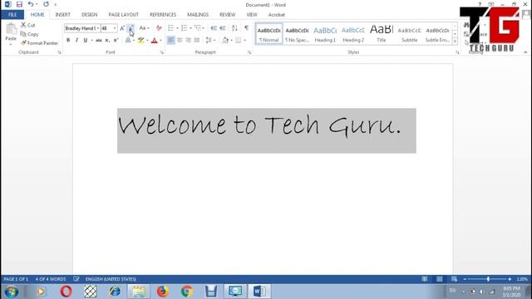Open the font name dropdown
Image resolution: width=532 pixels, height=299 pixels.
pos(98,28)
